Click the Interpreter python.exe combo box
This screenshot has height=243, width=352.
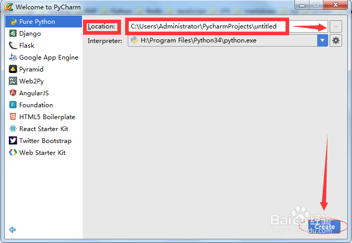click(228, 40)
